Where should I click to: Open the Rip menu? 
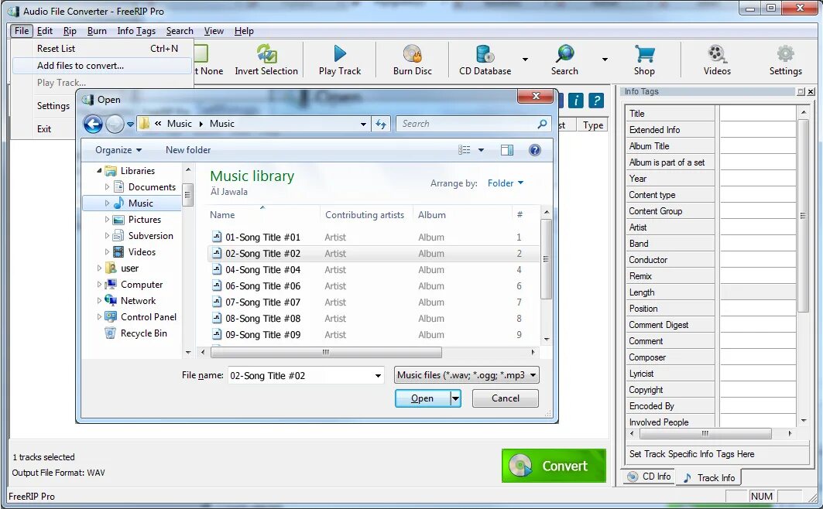70,31
